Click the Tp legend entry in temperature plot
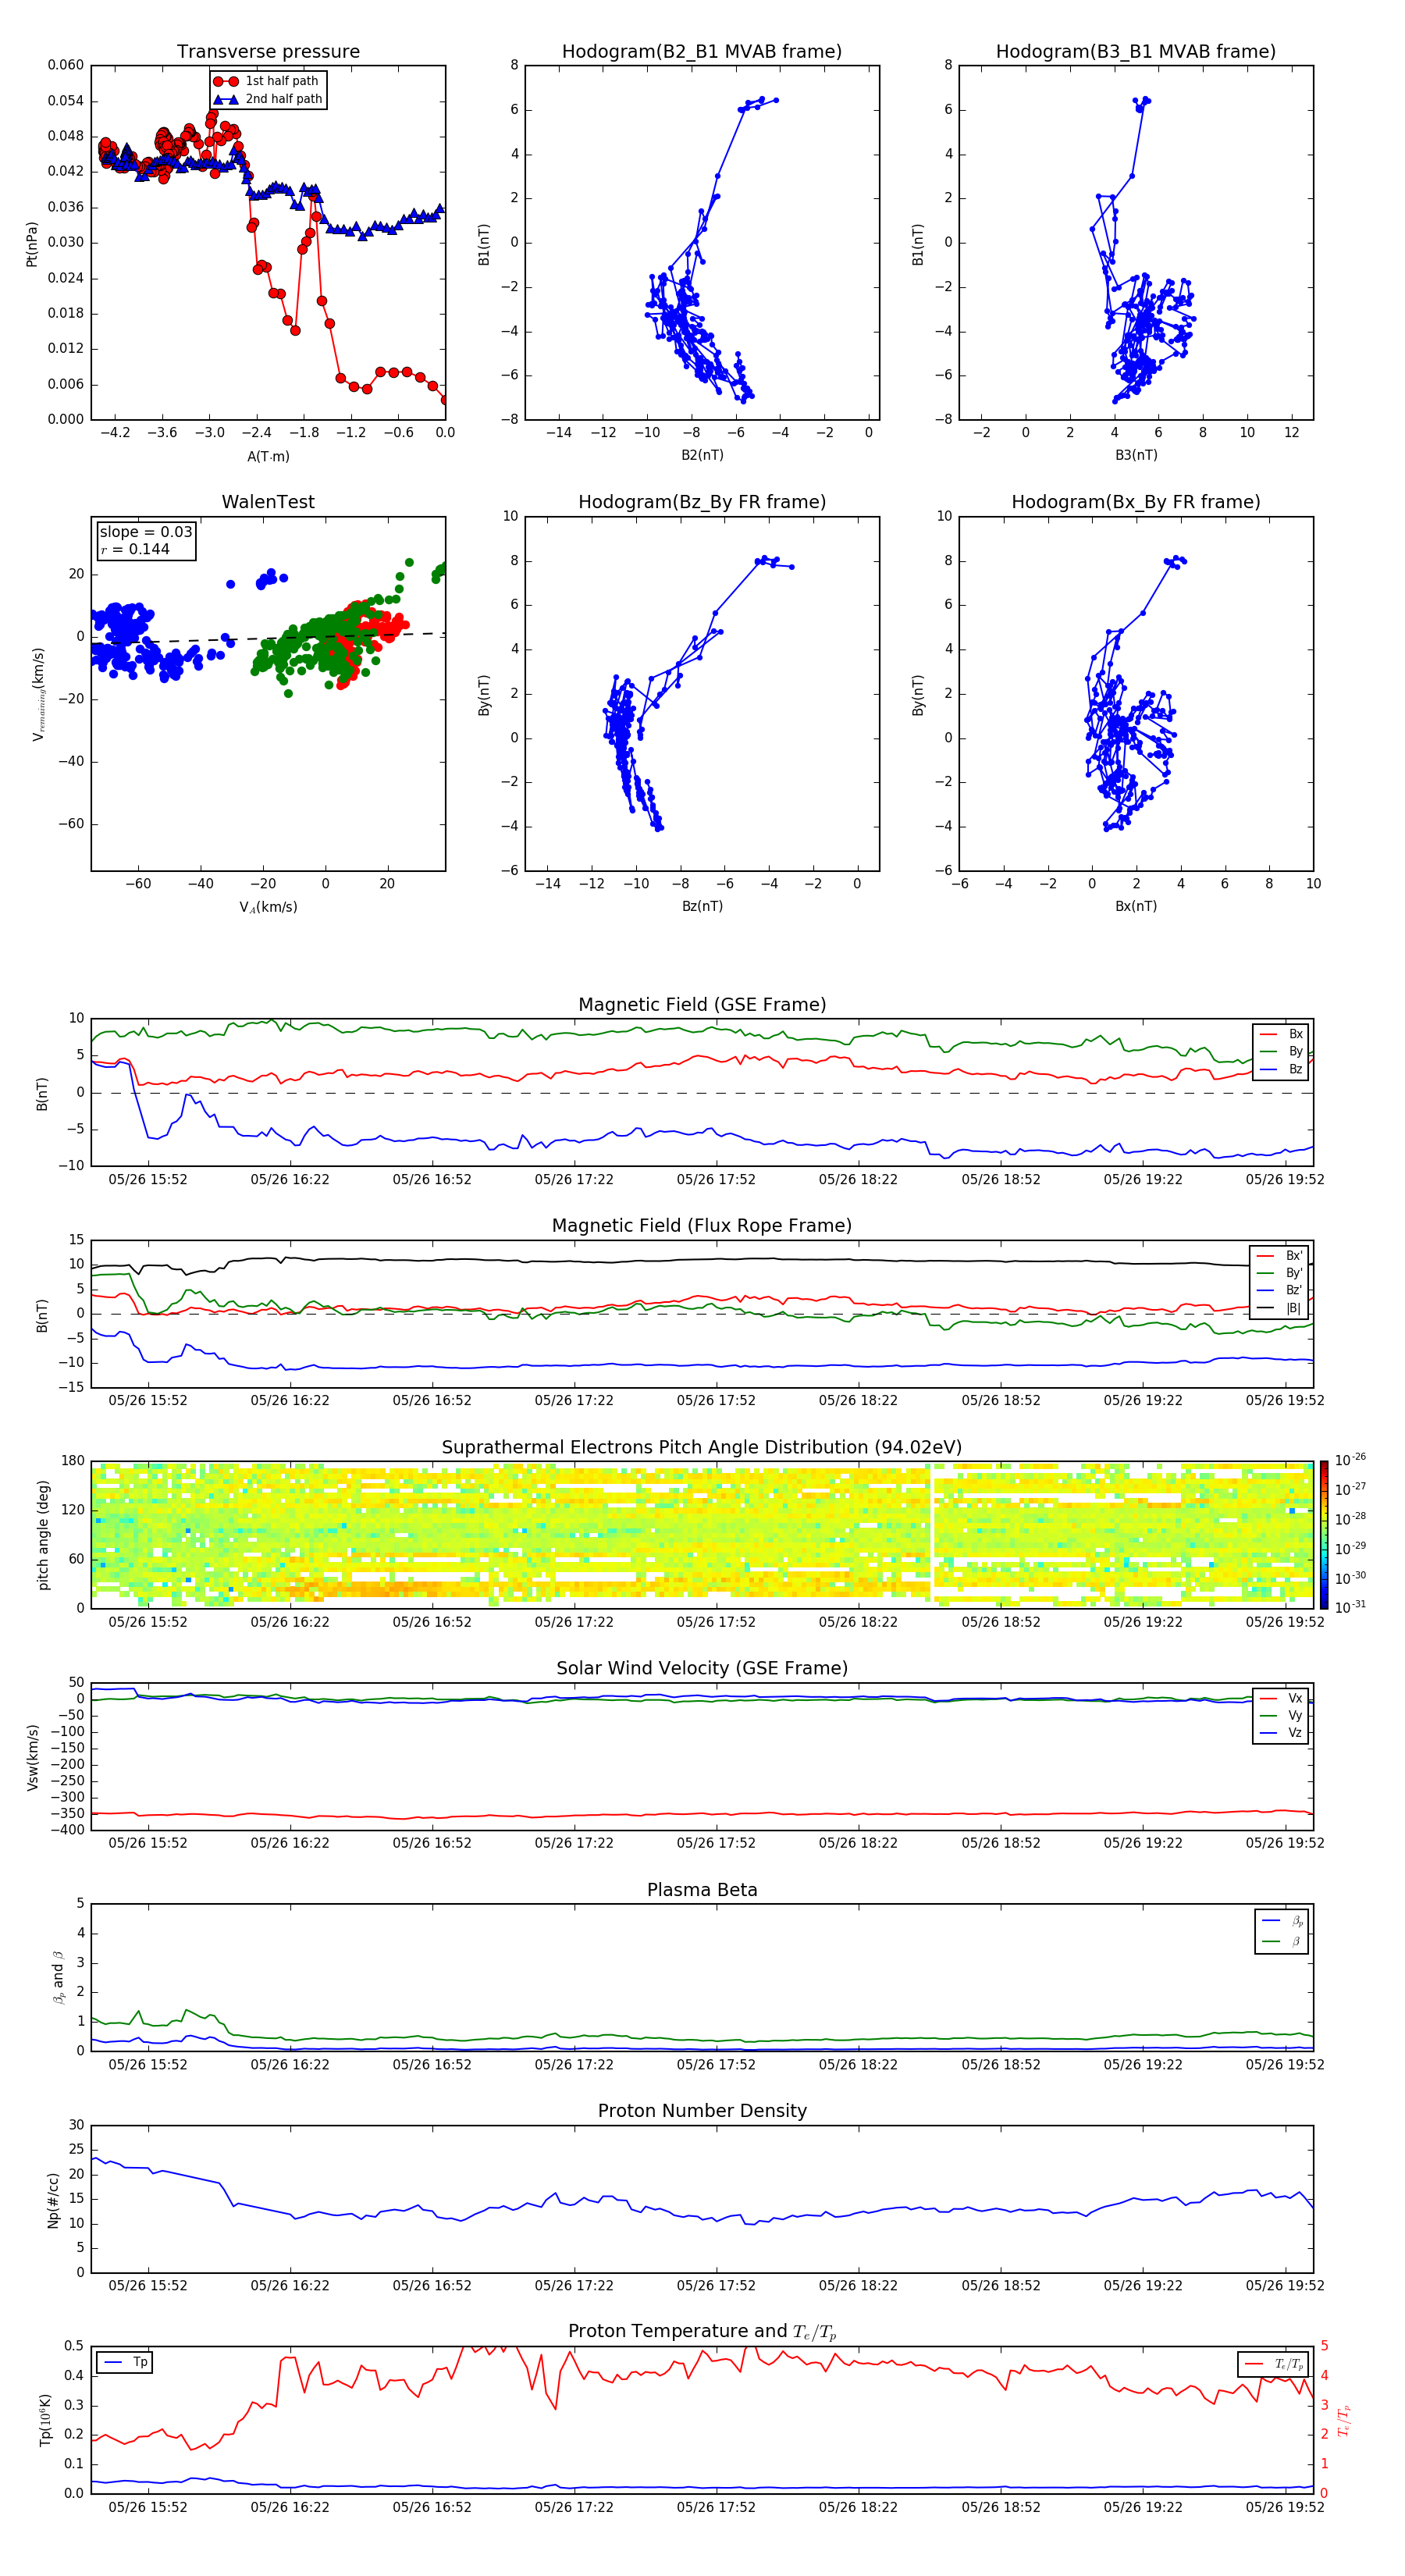This screenshot has width=1405, height=2576. pyautogui.click(x=126, y=2363)
